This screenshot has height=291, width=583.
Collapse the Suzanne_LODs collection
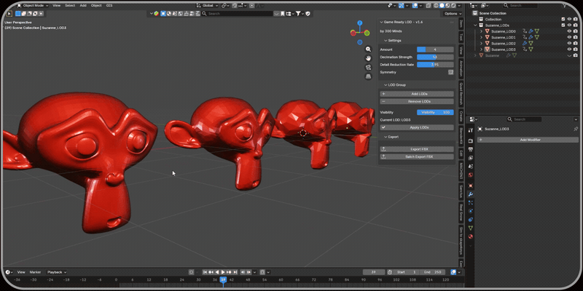476,25
